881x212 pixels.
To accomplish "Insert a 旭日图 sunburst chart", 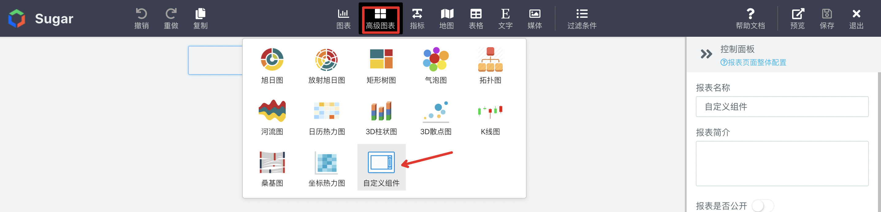I will (x=272, y=66).
